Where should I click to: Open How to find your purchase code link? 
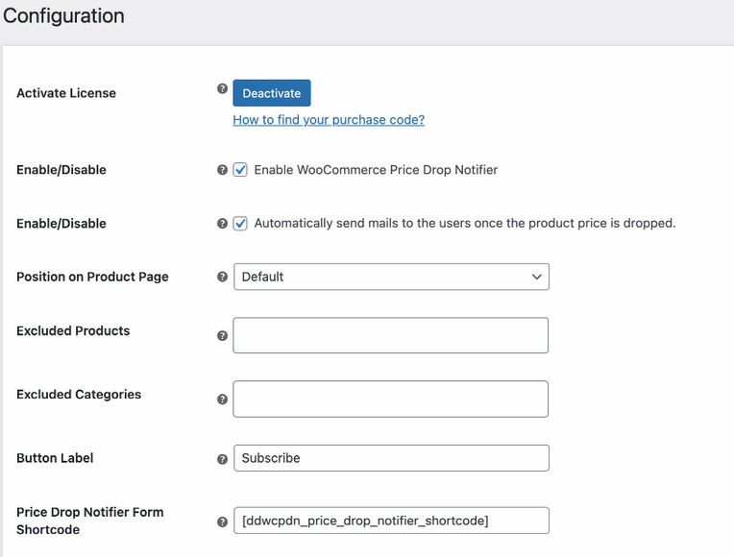click(x=329, y=120)
